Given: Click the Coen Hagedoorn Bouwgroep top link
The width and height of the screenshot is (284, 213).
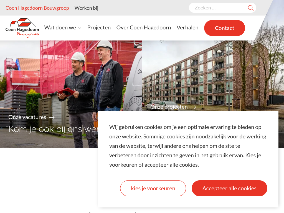Looking at the screenshot, I should (37, 8).
